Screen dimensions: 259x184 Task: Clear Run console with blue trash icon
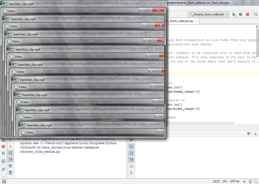point(10,173)
